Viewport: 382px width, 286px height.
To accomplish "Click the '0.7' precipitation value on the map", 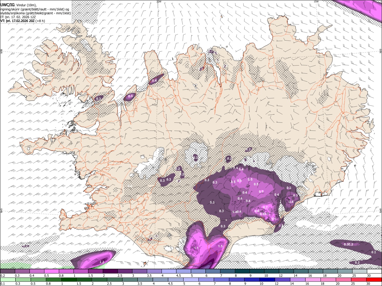I will pos(265,207).
